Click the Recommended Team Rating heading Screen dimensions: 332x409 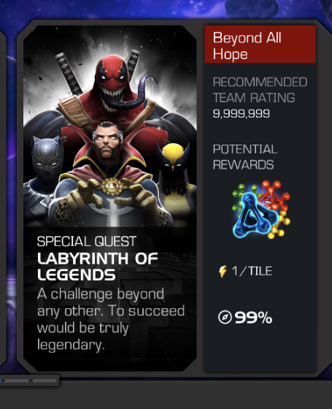pyautogui.click(x=260, y=90)
